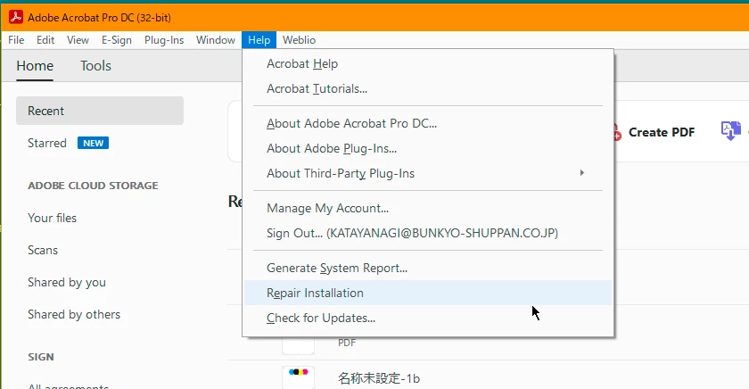Image resolution: width=749 pixels, height=389 pixels.
Task: Open the Weblio menu
Action: (x=299, y=40)
